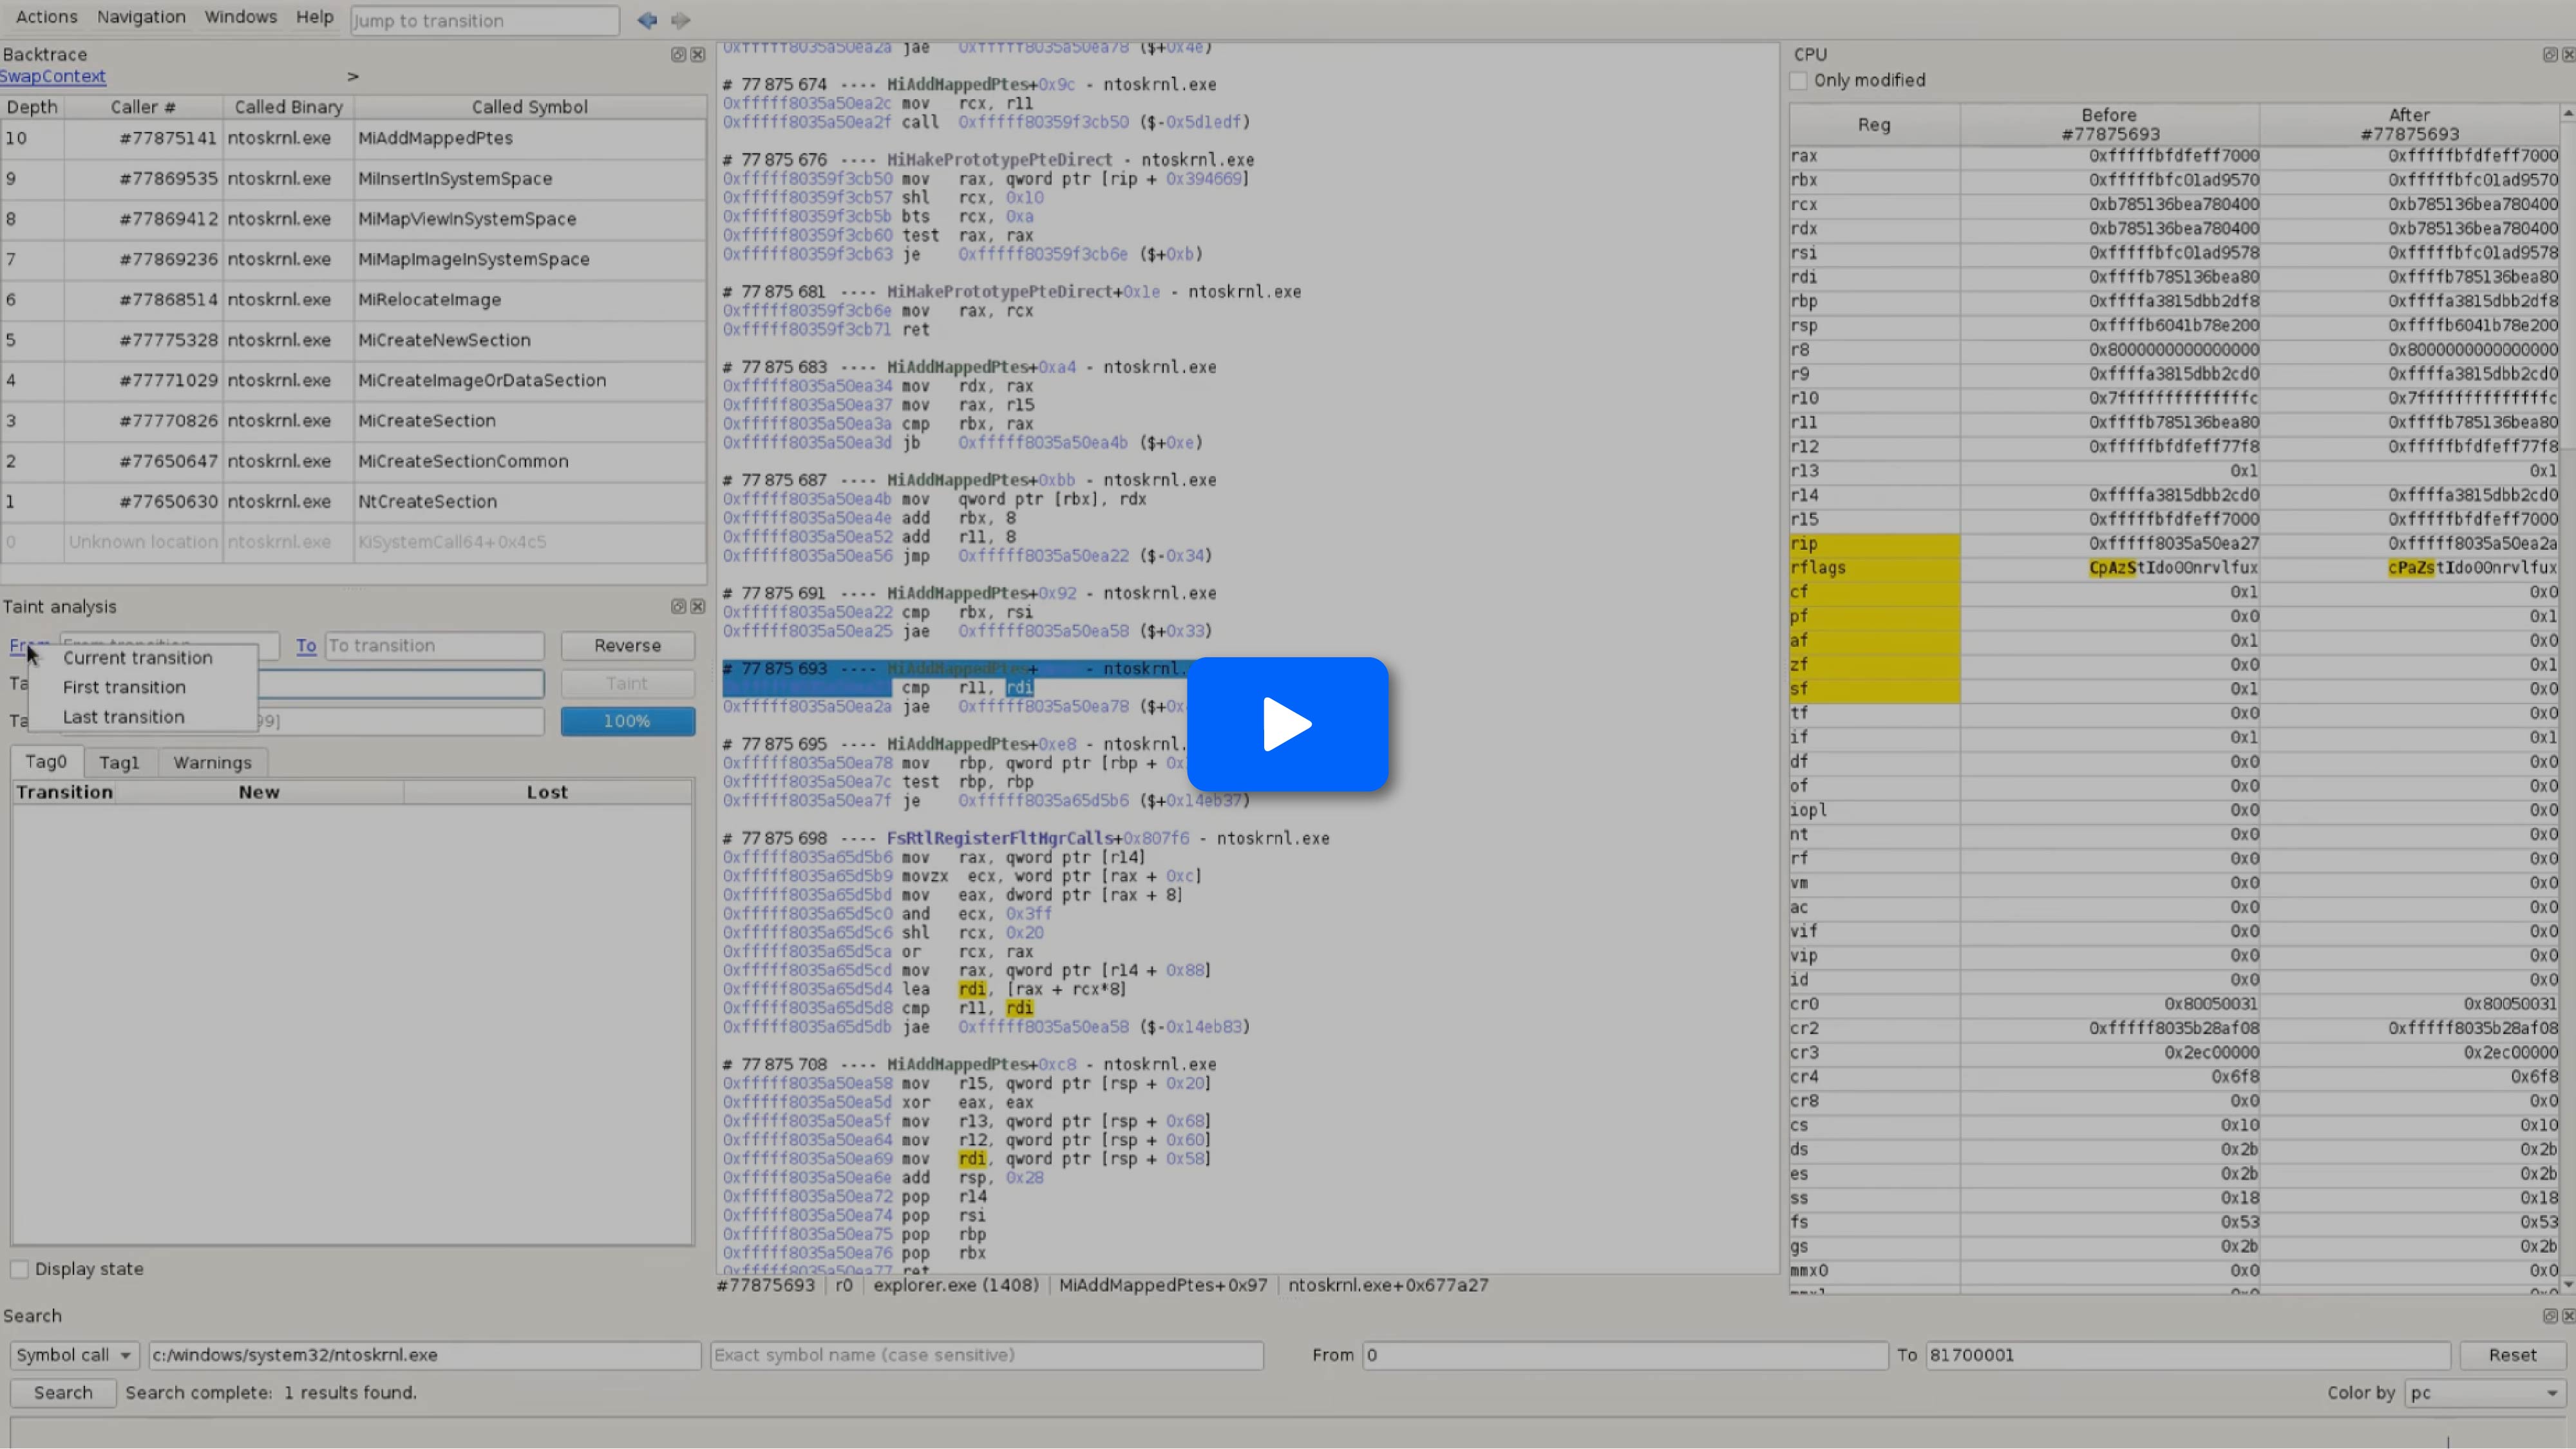Click the blue back navigation arrow

click(647, 20)
